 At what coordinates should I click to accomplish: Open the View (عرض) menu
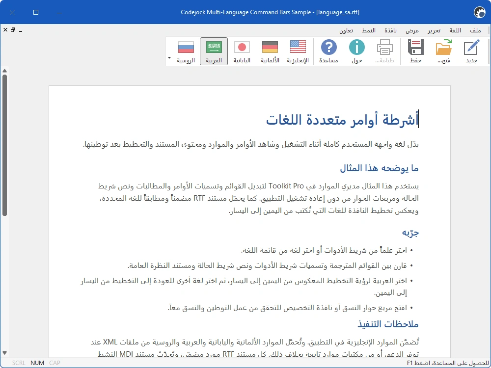(x=412, y=30)
